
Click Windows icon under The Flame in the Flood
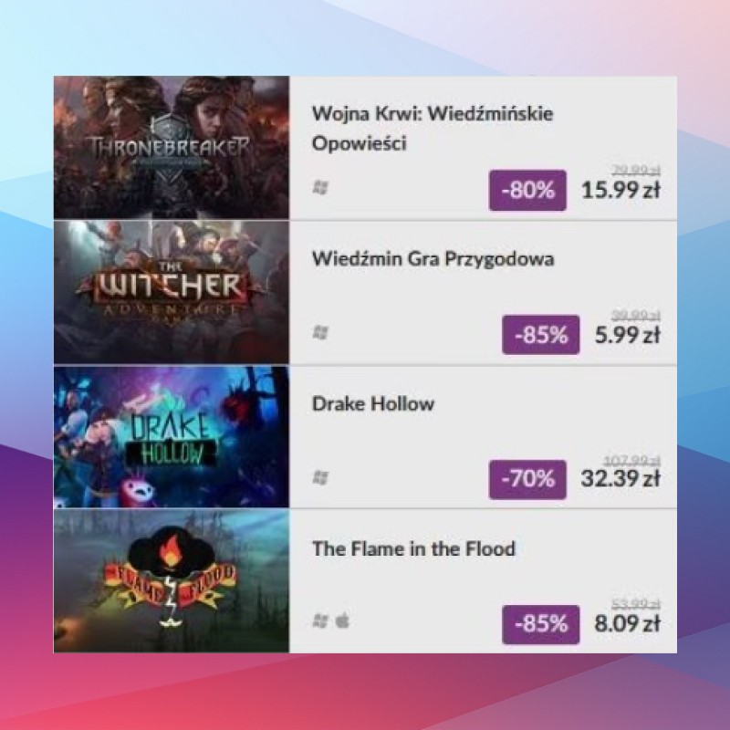[x=320, y=620]
